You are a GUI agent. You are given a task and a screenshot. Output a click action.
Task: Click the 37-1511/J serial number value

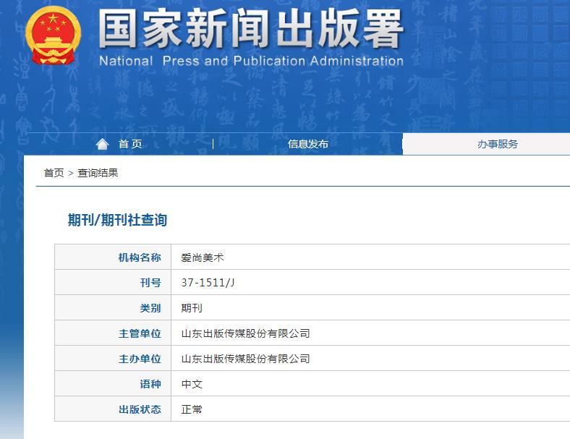click(208, 283)
